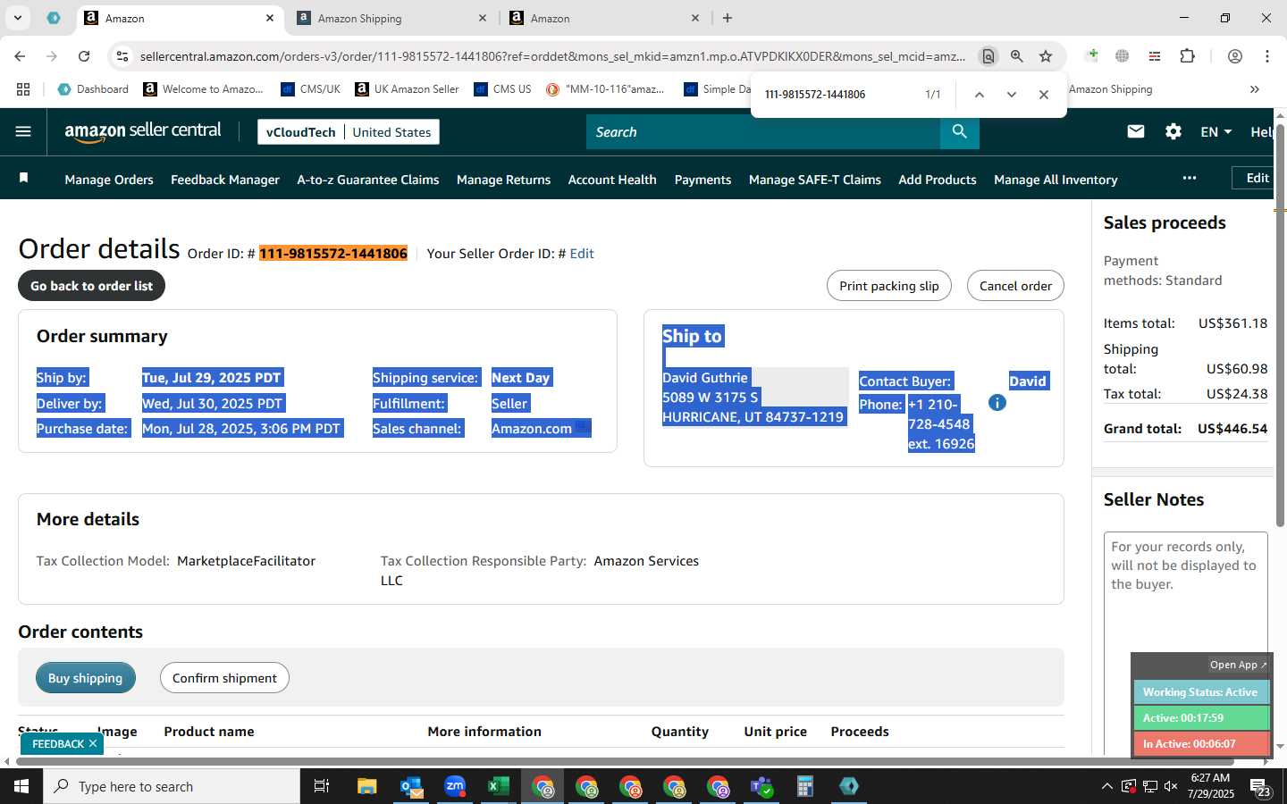
Task: Click the Amazon.com sales channel link
Action: coord(532,429)
